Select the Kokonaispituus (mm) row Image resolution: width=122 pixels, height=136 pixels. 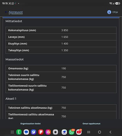pos(61,30)
